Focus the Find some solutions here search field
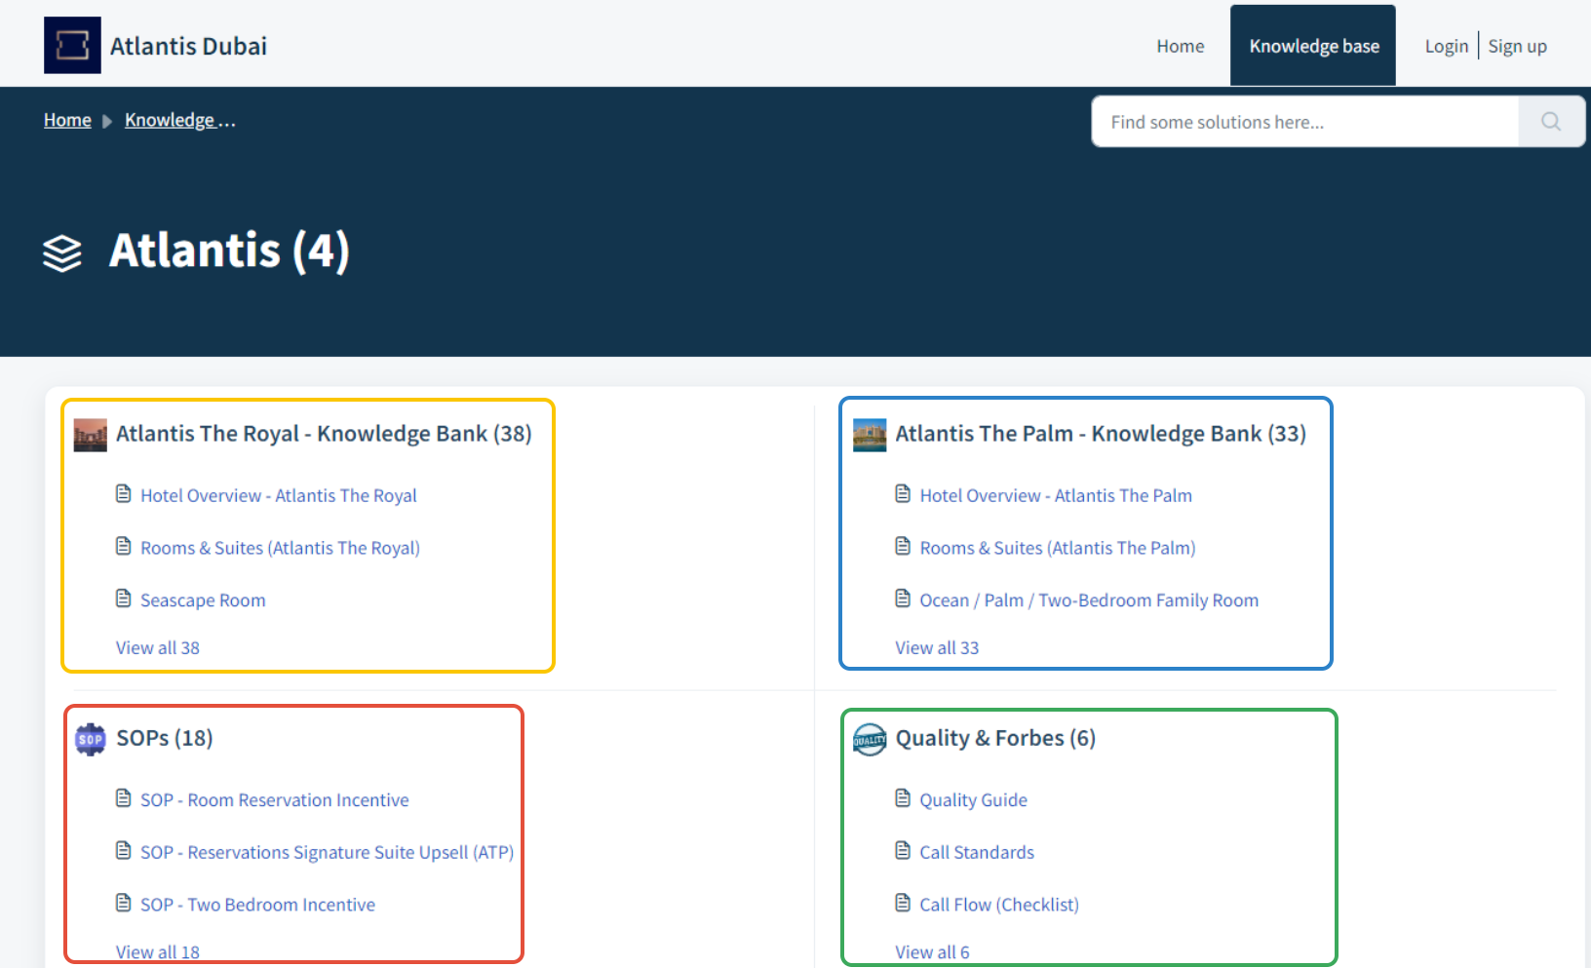This screenshot has height=968, width=1591. click(1304, 122)
